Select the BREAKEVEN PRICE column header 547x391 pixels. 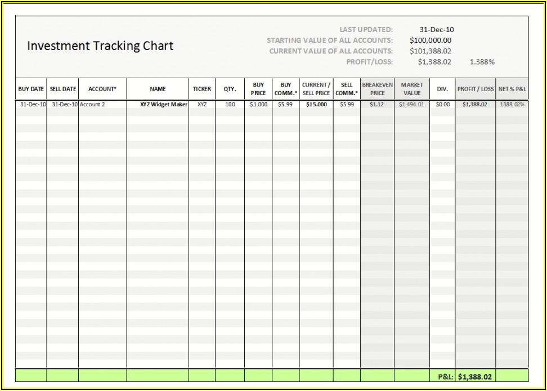(377, 89)
